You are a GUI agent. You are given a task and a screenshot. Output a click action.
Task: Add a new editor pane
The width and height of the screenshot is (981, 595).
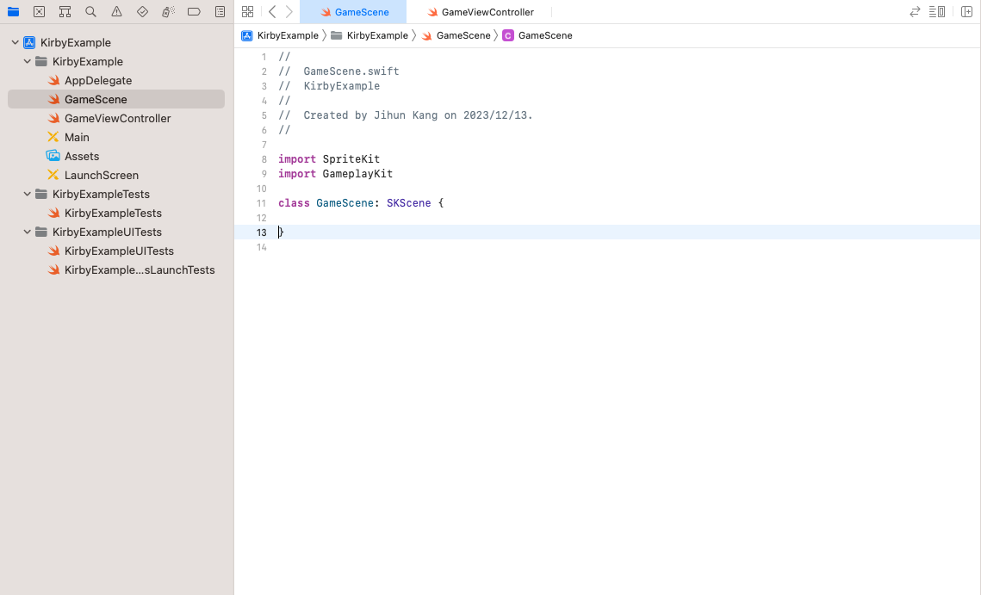point(966,12)
